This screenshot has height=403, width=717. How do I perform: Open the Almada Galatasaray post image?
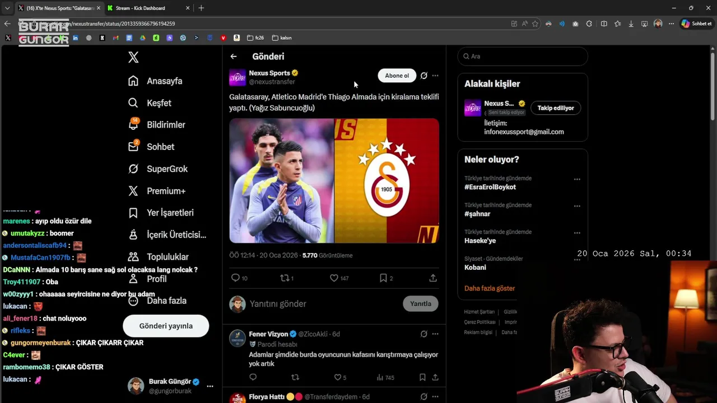[x=334, y=180]
